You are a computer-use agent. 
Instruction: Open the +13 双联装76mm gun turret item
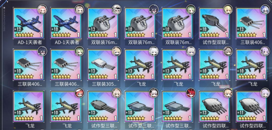(103, 23)
